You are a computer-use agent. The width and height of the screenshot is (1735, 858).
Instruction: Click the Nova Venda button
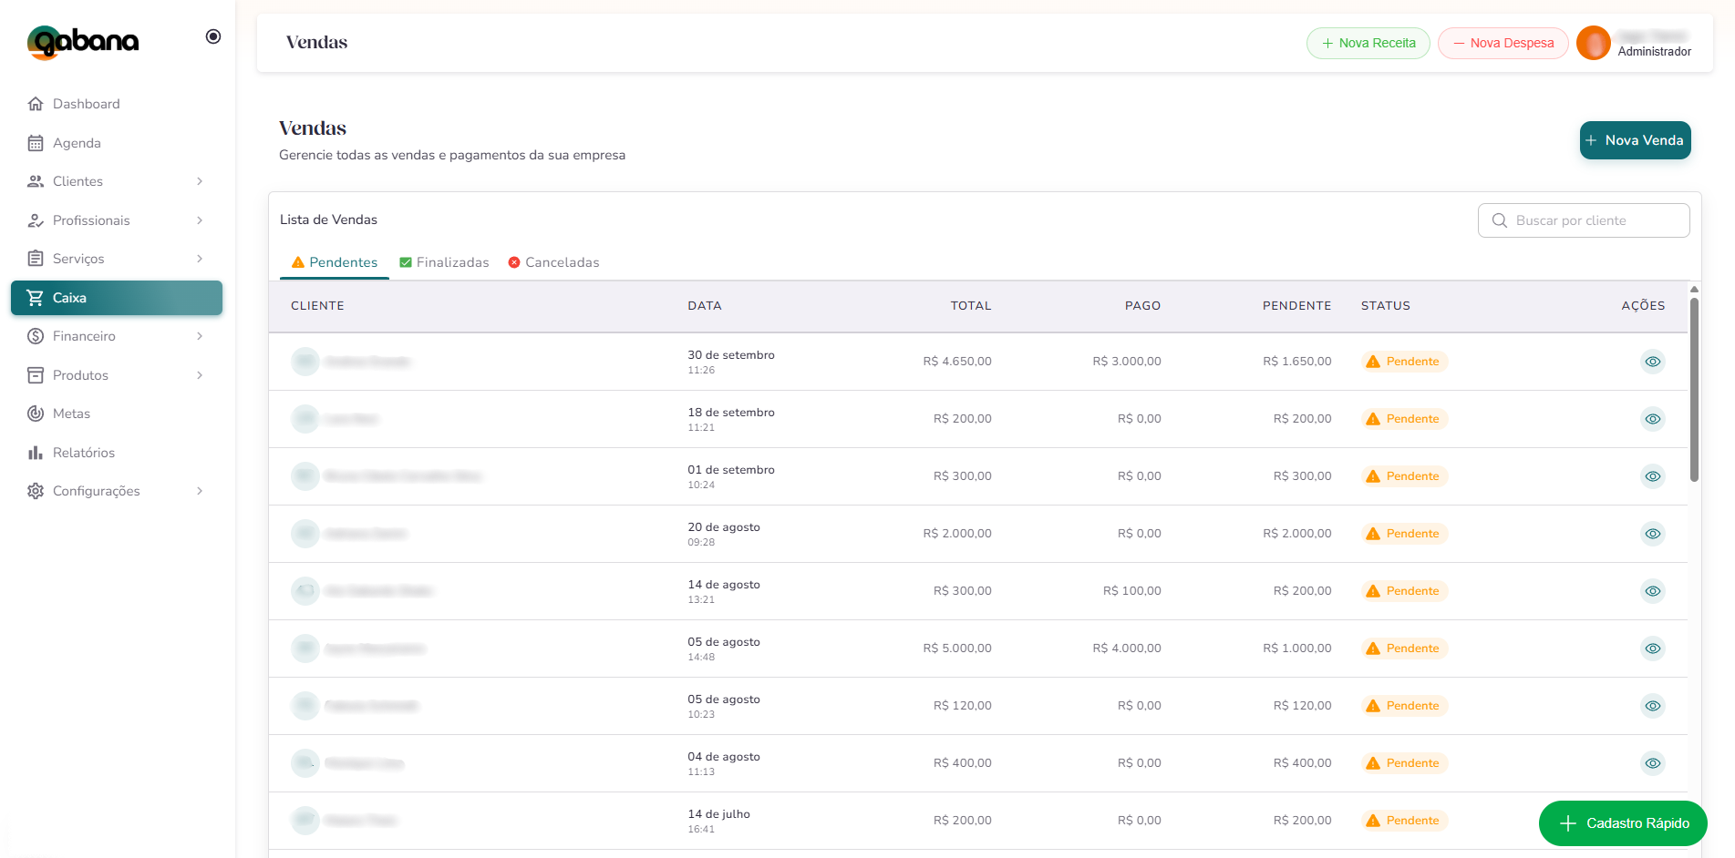pyautogui.click(x=1635, y=140)
